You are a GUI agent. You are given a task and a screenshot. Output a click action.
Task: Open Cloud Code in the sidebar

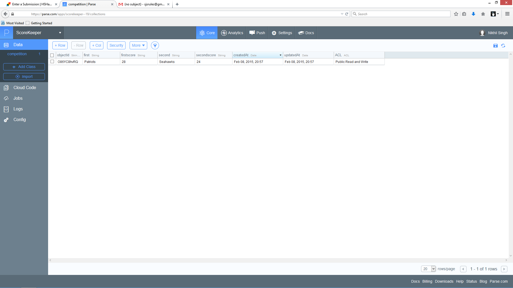click(x=25, y=88)
